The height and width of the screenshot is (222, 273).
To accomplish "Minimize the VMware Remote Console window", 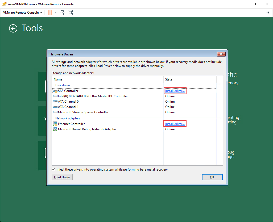I will [242, 4].
